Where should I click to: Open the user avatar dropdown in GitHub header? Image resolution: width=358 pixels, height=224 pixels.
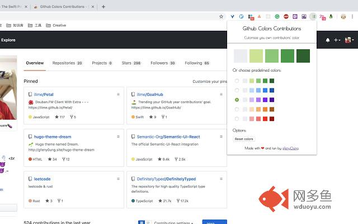[x=349, y=40]
